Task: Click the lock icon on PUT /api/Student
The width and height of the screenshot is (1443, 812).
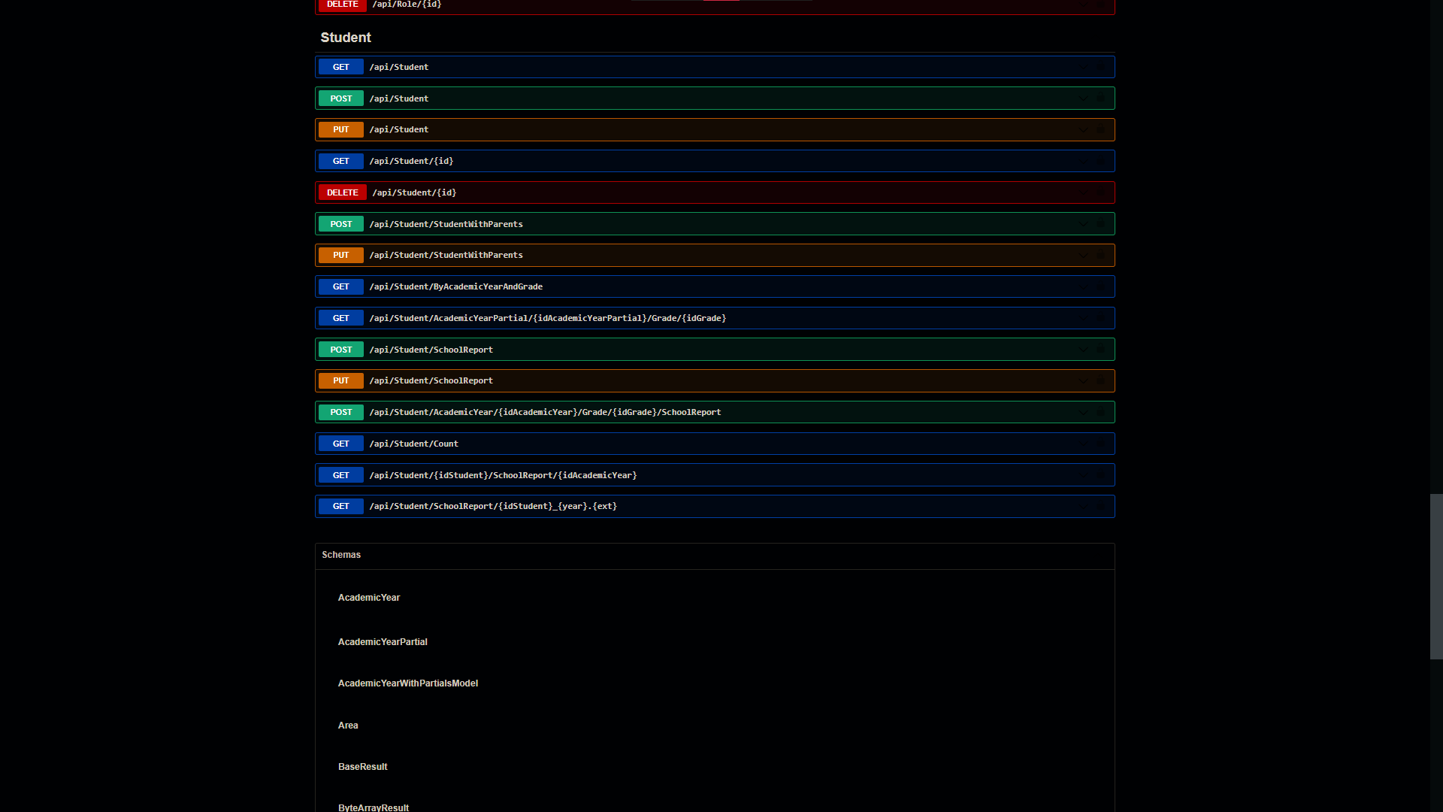Action: point(1100,129)
